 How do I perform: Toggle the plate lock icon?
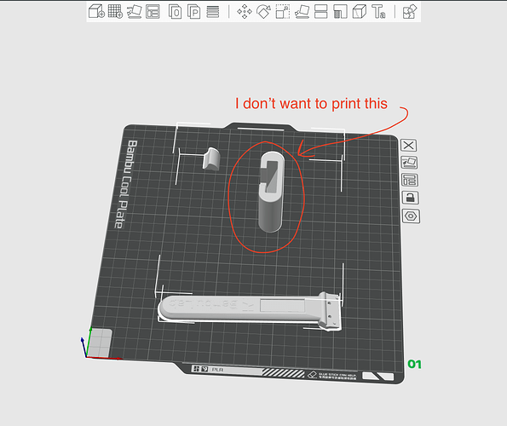point(410,197)
